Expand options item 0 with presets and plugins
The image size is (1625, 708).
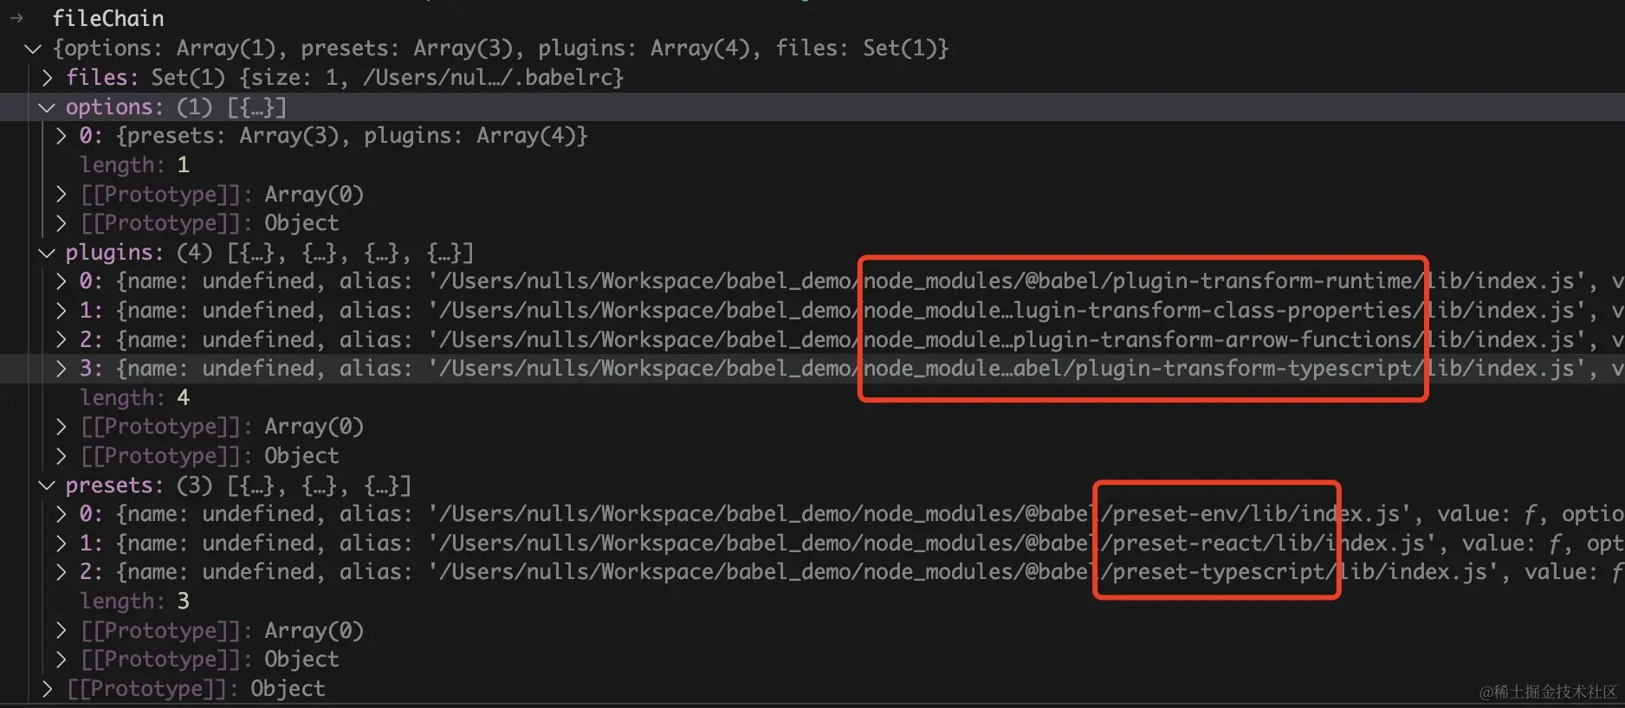62,136
